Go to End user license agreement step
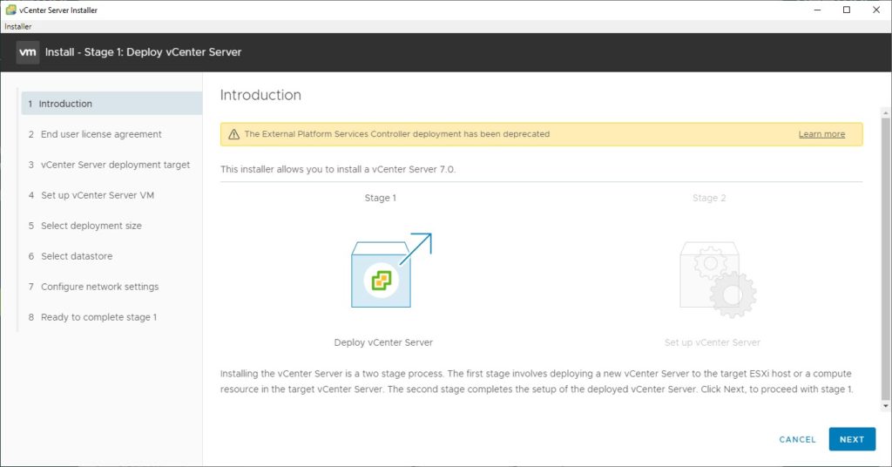Screen dimensions: 892x467 (101, 134)
